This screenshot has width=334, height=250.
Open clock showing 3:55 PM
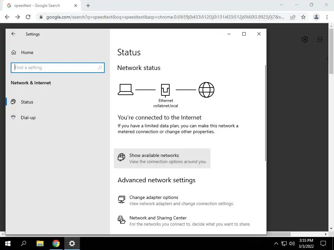(x=306, y=243)
